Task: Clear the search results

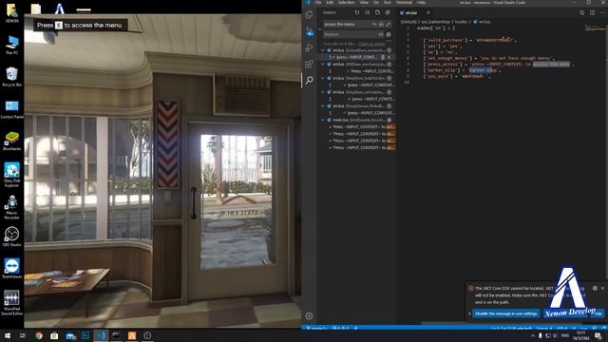Action: [x=368, y=12]
